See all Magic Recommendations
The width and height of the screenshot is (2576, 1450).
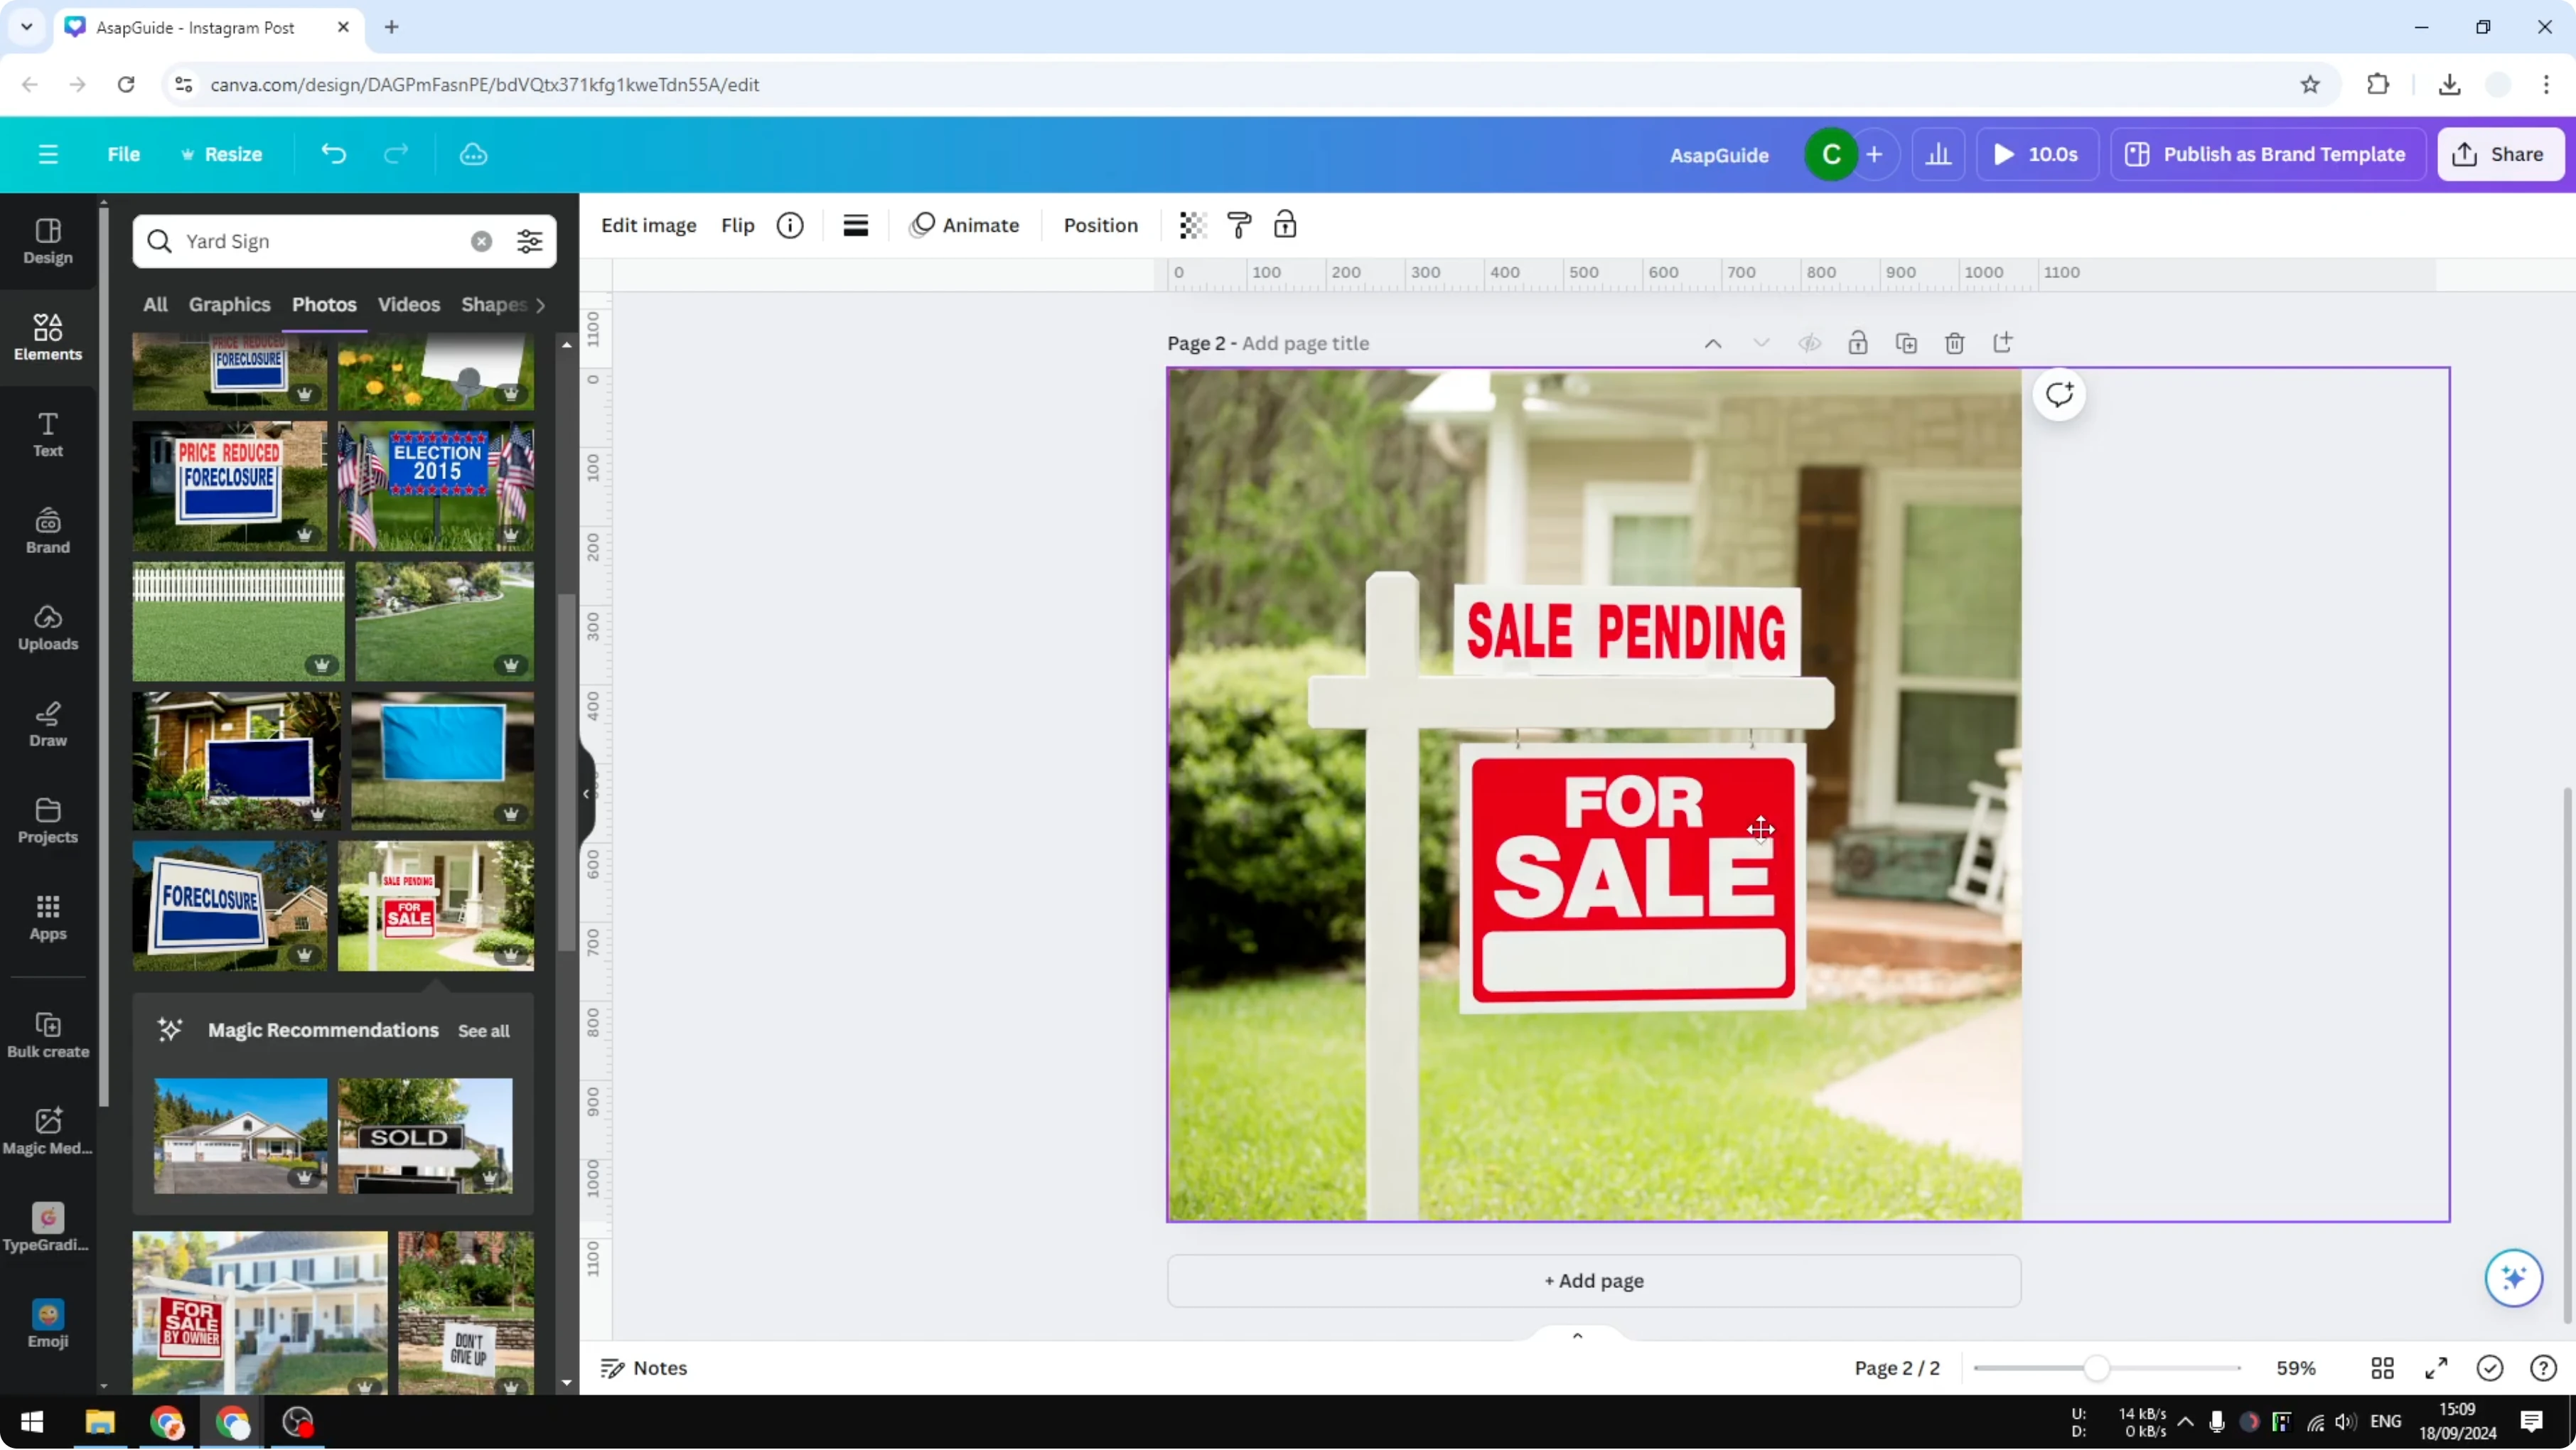coord(483,1031)
